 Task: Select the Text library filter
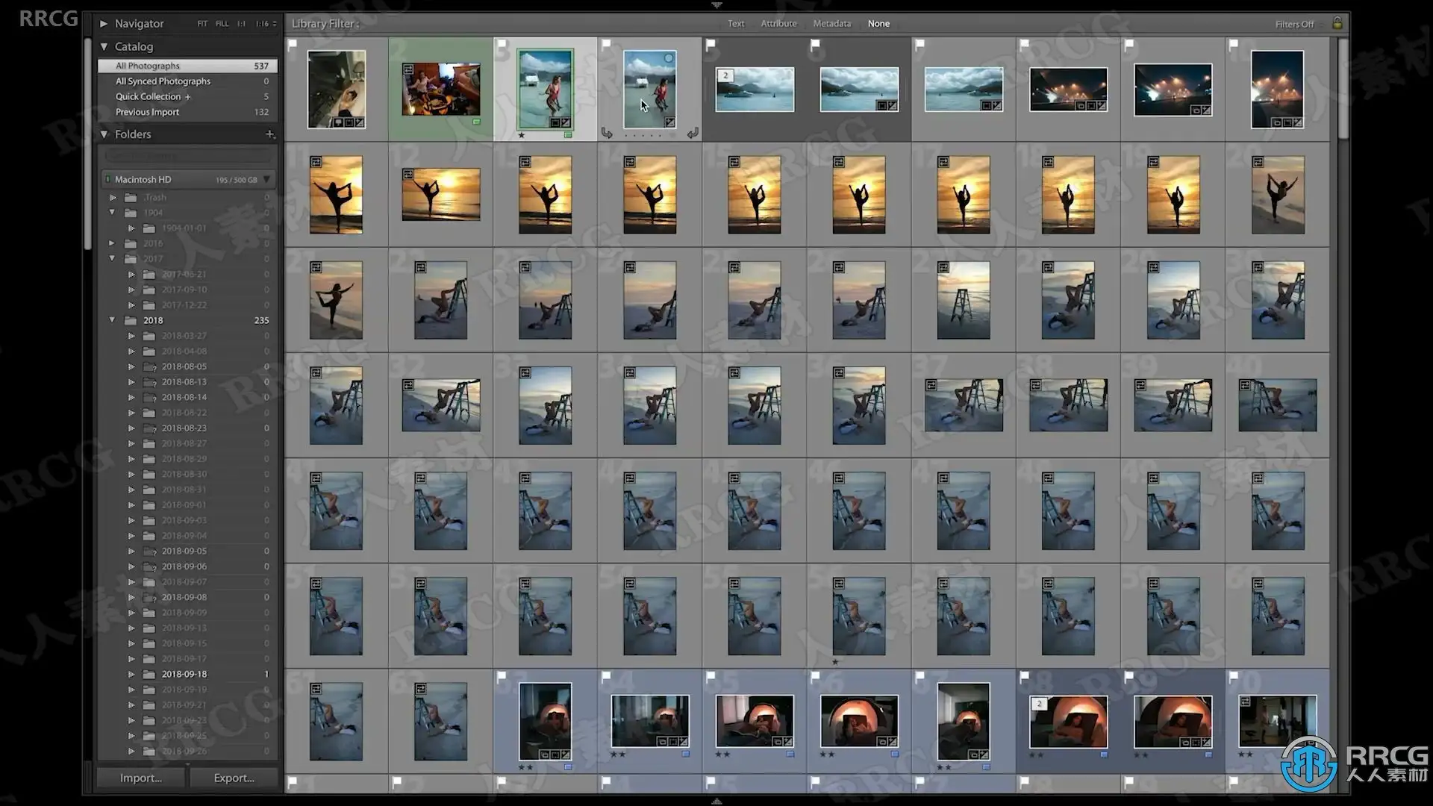point(736,24)
